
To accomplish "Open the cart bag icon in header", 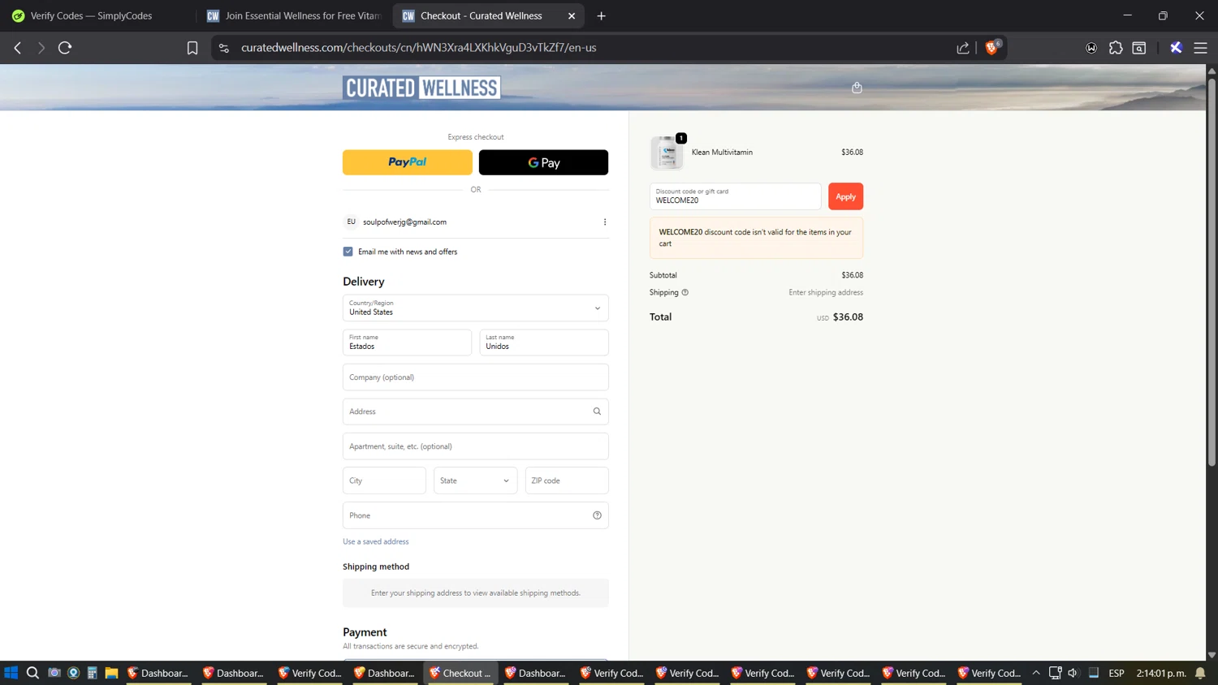I will [x=857, y=88].
